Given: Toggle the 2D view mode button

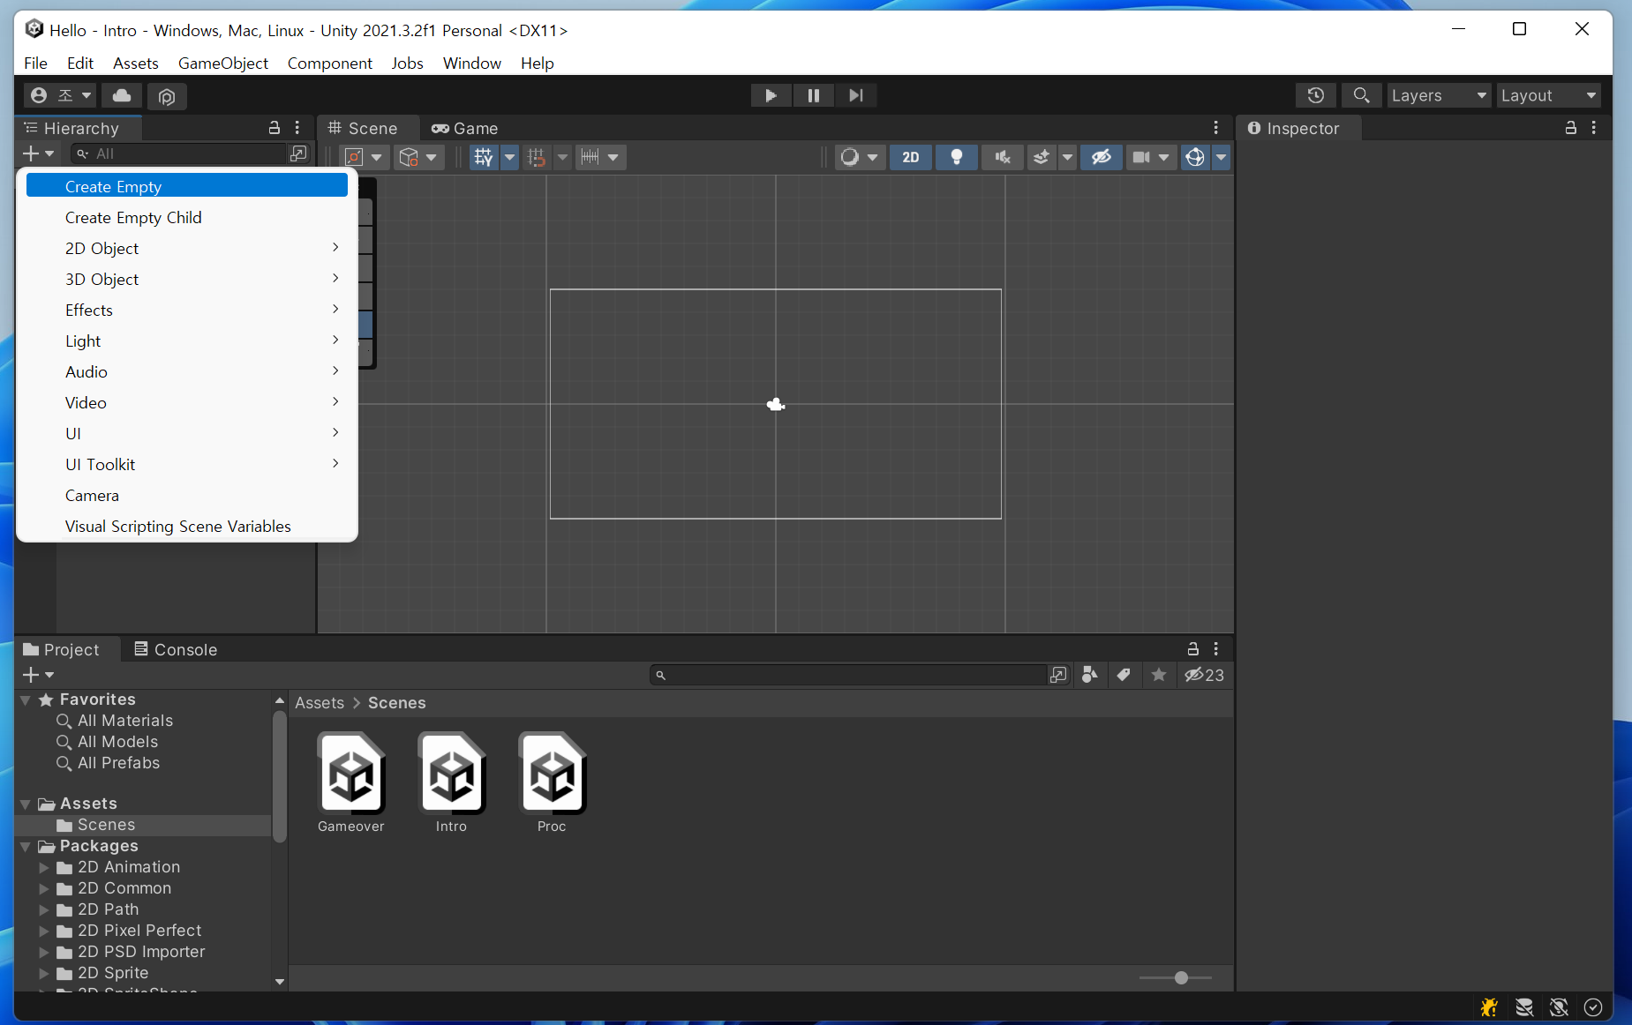Looking at the screenshot, I should click(911, 157).
